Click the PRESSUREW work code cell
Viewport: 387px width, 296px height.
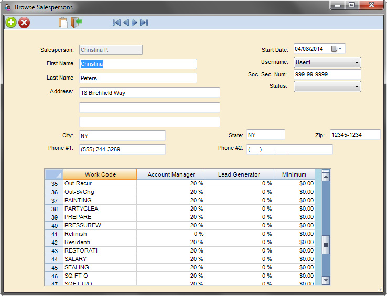click(100, 226)
